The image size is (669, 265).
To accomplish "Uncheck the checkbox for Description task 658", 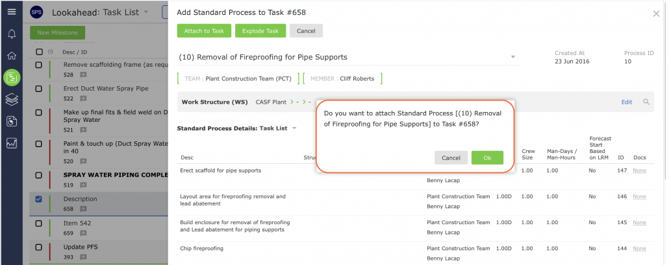I will (39, 199).
